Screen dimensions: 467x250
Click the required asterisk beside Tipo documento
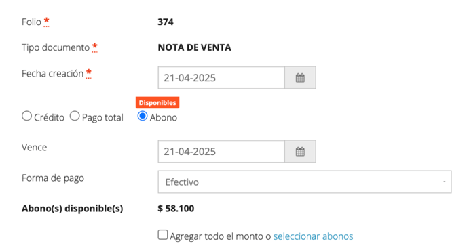tap(95, 47)
